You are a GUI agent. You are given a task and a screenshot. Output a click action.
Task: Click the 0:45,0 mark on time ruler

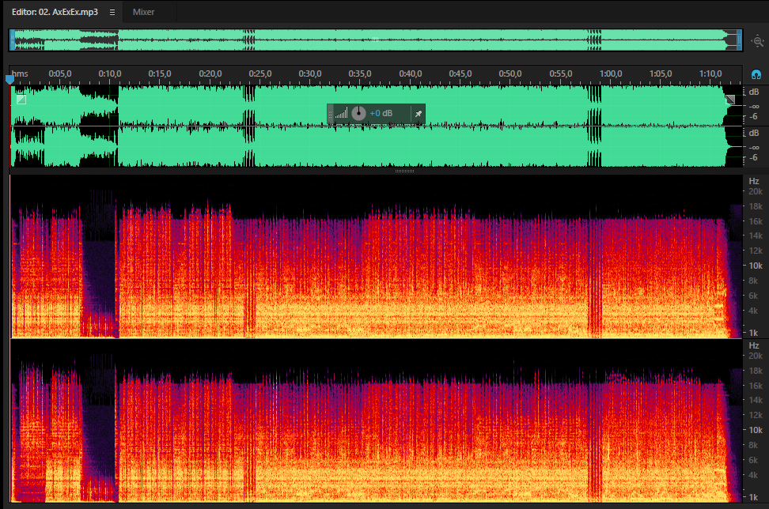pyautogui.click(x=460, y=74)
